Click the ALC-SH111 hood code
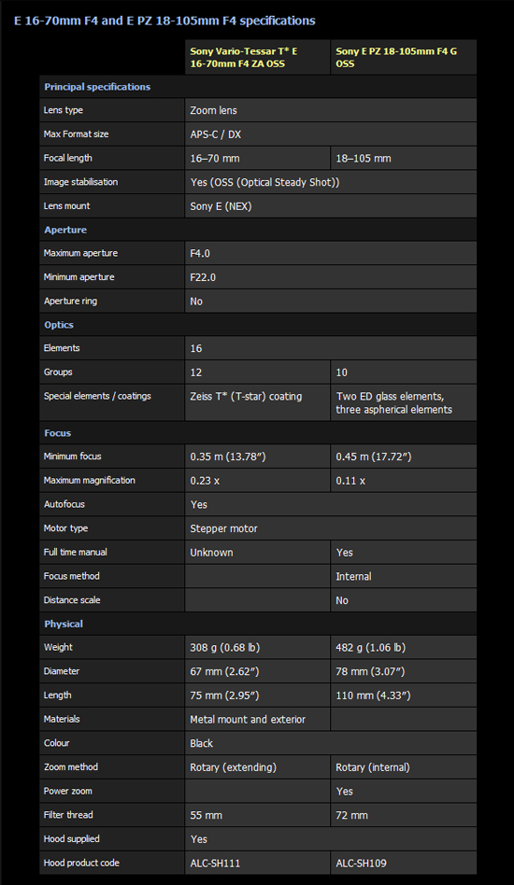The image size is (514, 885). point(215,863)
